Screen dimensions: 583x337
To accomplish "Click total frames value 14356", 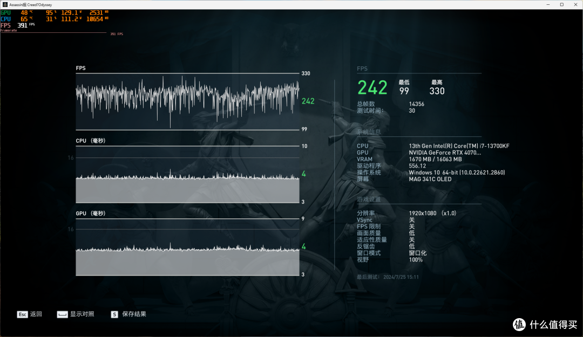I will pos(416,104).
